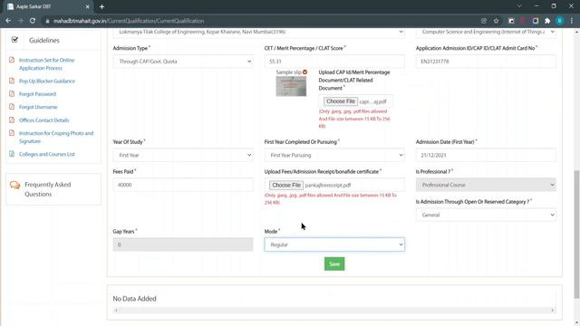Open the extensions puzzle icon

click(x=547, y=21)
